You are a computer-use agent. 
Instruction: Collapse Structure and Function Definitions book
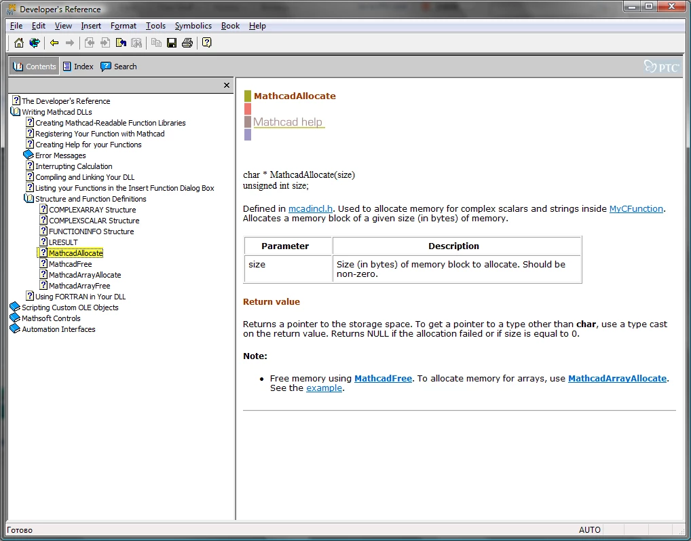[29, 199]
